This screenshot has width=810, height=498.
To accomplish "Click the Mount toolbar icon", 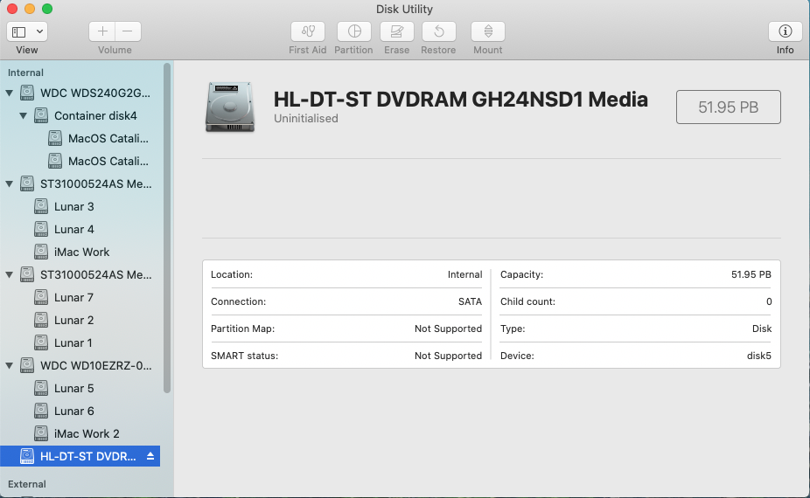I will coord(487,31).
